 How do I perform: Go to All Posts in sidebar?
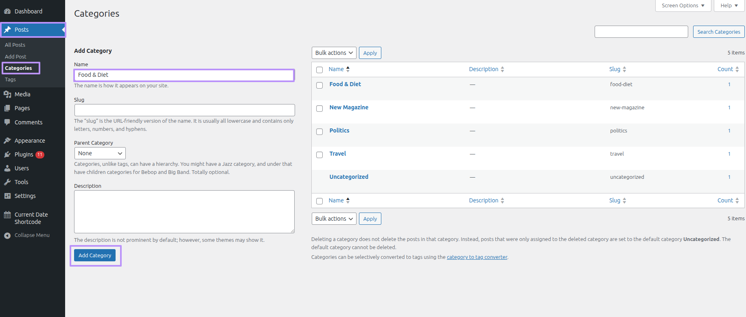pos(15,45)
